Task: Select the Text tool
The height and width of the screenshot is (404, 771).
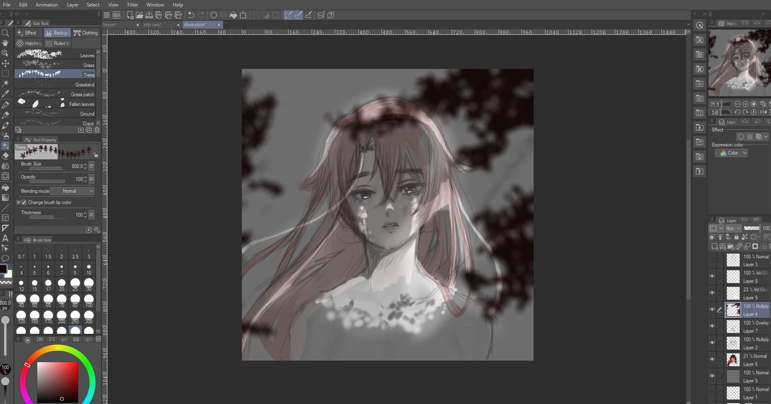Action: 5,238
